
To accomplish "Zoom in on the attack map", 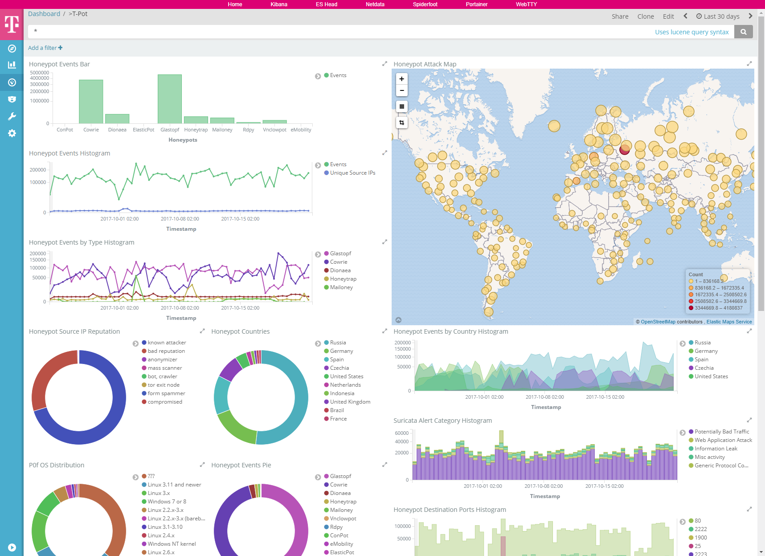I will (x=401, y=79).
